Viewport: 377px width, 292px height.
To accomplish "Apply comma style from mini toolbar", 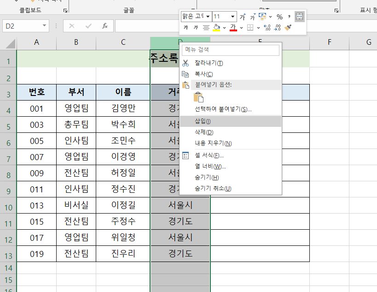I will click(289, 17).
